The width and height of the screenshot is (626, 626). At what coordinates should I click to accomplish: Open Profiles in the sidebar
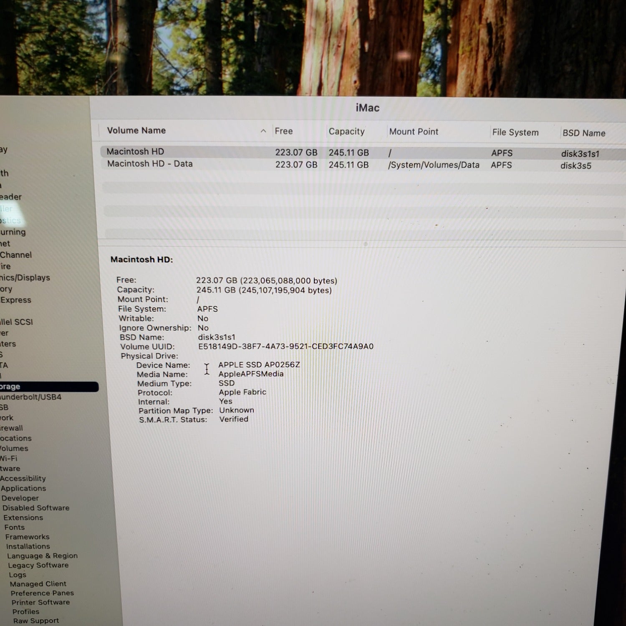tap(26, 611)
